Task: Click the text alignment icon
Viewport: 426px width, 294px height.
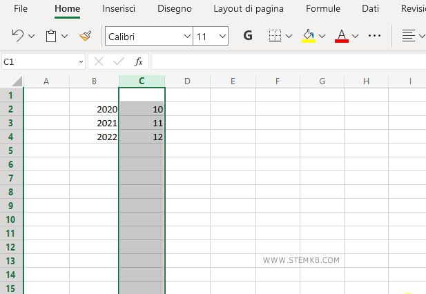Action: tap(409, 35)
